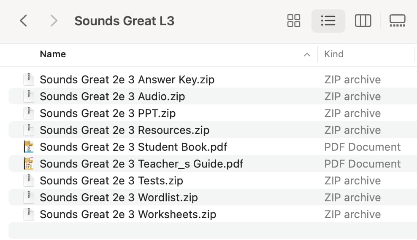The height and width of the screenshot is (240, 417).
Task: Sort by the Kind column header
Action: [x=334, y=54]
